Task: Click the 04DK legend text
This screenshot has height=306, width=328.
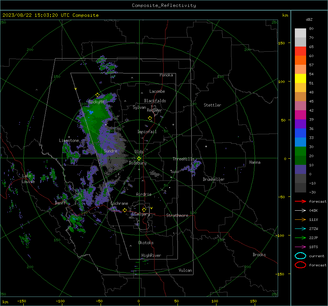Action: 313,211
